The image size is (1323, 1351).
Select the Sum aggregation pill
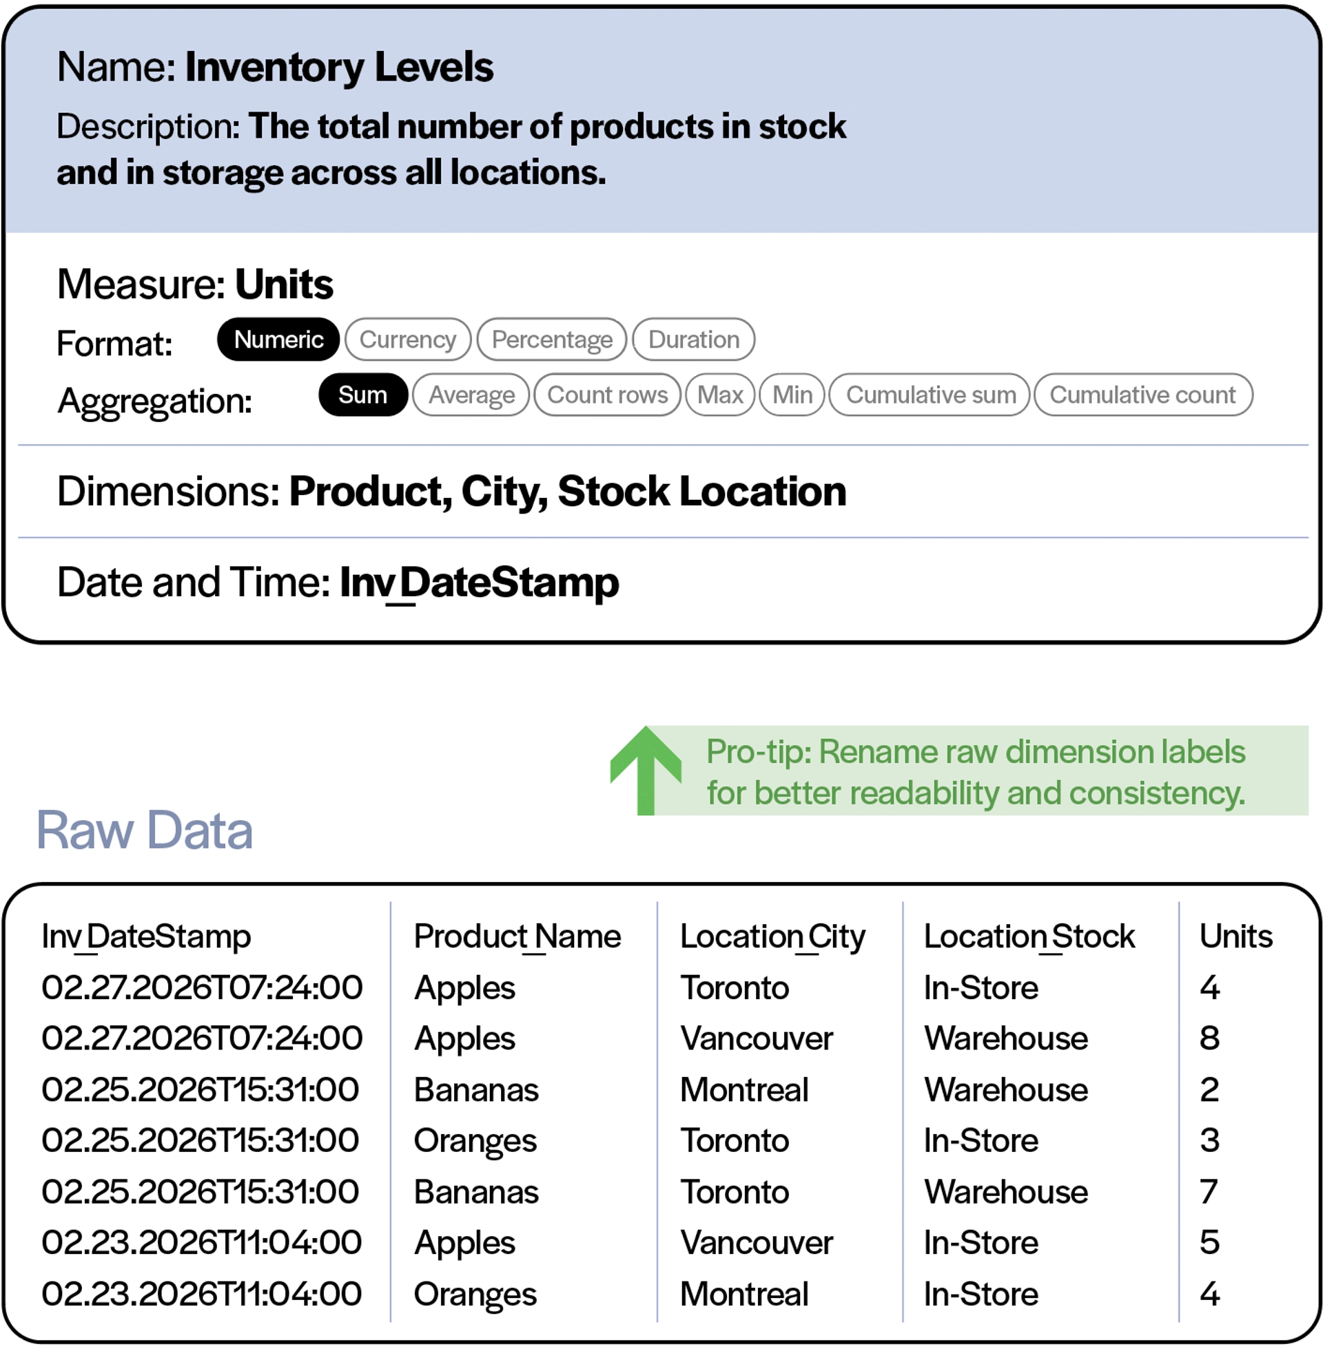pos(362,395)
